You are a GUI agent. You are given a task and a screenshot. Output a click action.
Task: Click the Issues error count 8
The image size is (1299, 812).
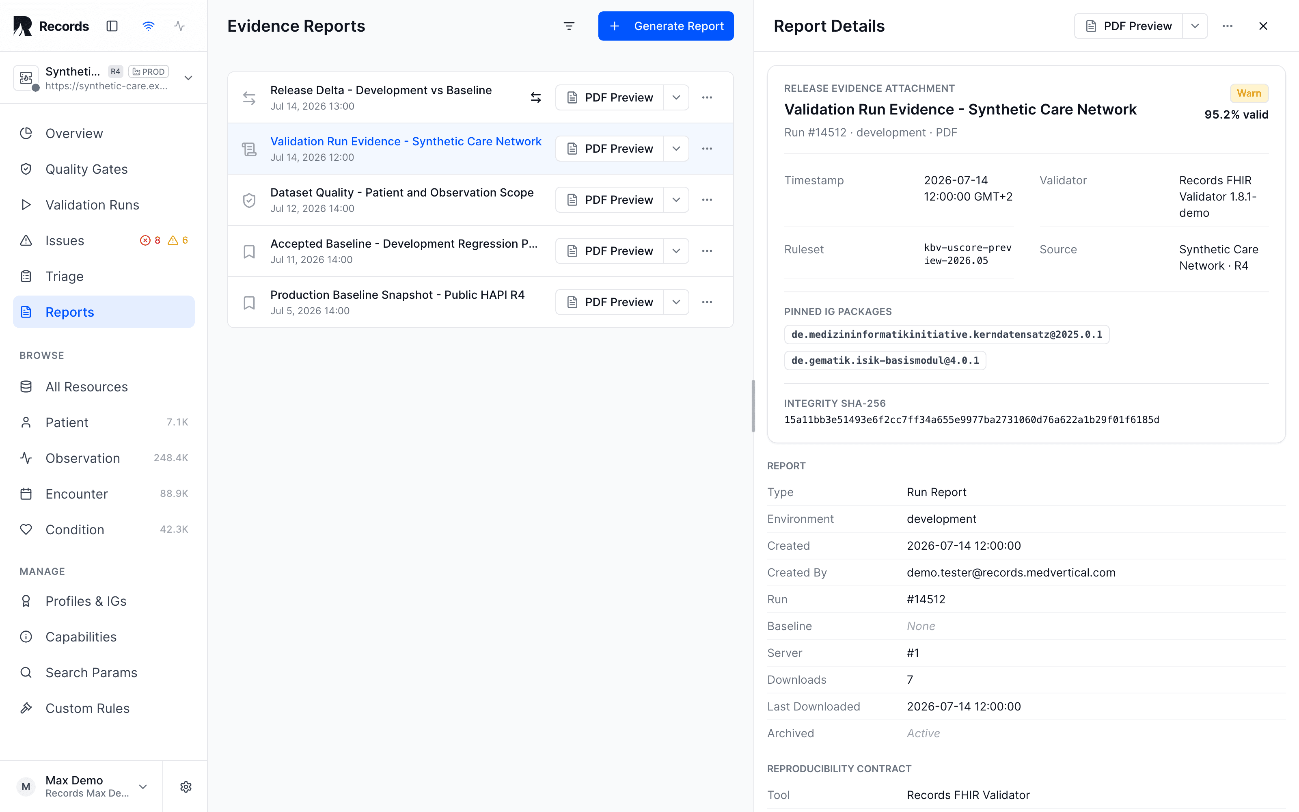(x=150, y=240)
